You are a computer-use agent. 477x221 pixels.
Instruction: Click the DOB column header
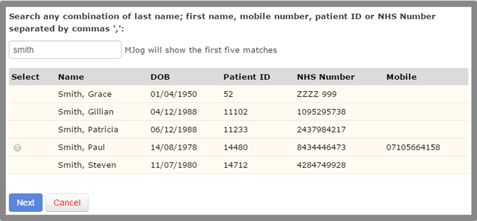(x=160, y=77)
